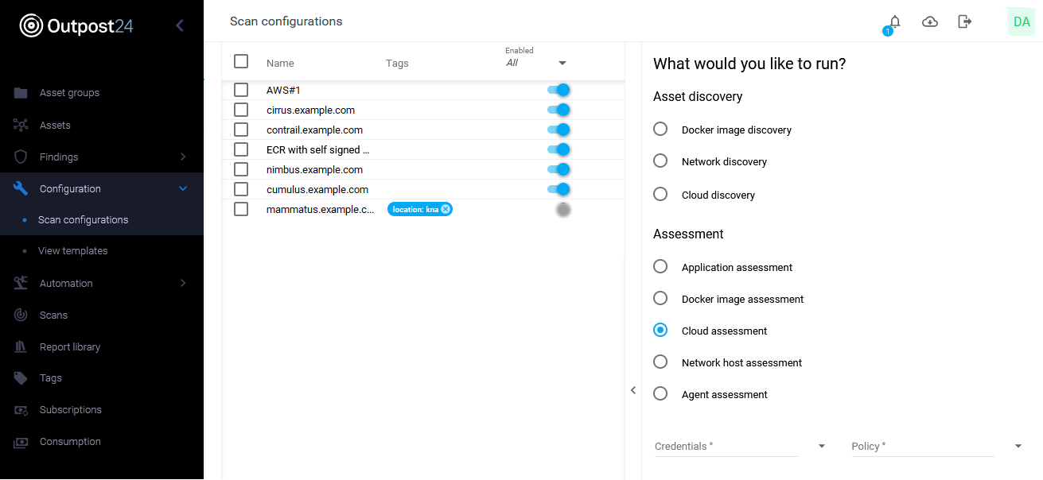Viewport: 1043px width, 480px height.
Task: Open Report library icon in sidebar
Action: coord(21,347)
